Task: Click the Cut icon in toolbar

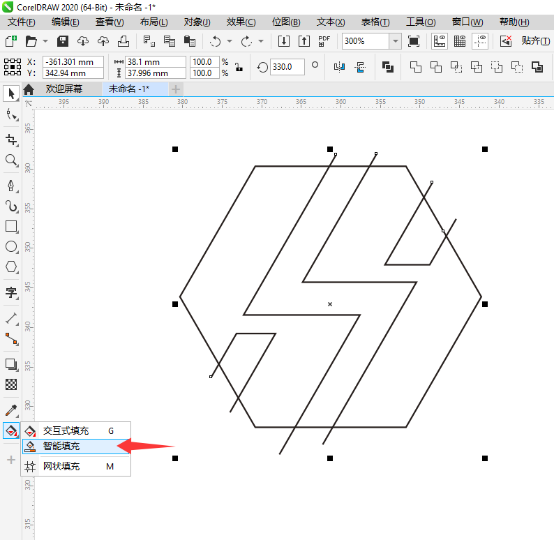Action: tap(149, 41)
